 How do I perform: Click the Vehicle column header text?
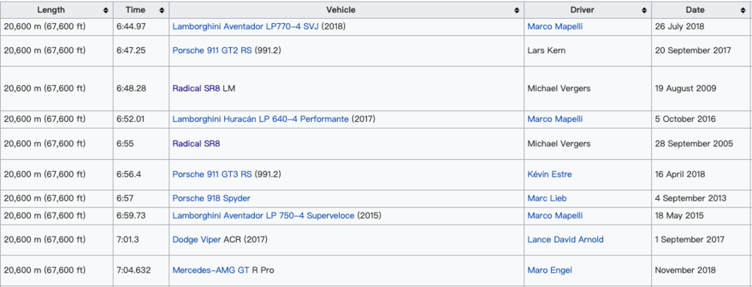tap(341, 10)
